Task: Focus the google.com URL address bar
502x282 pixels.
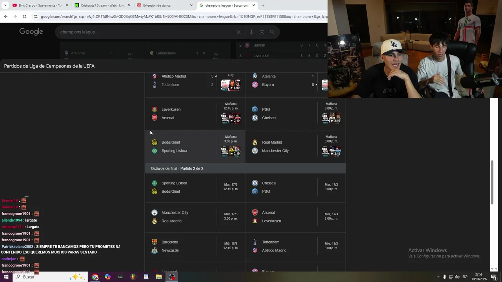Action: (184, 16)
